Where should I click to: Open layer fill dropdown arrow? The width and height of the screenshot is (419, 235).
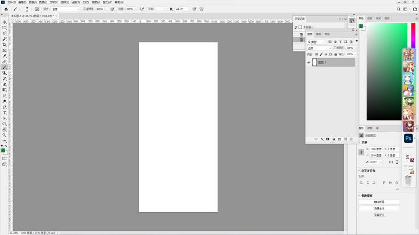(x=356, y=54)
